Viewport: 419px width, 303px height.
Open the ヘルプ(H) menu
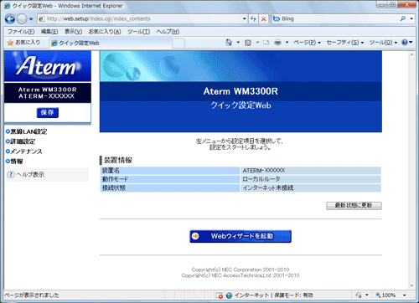click(168, 32)
